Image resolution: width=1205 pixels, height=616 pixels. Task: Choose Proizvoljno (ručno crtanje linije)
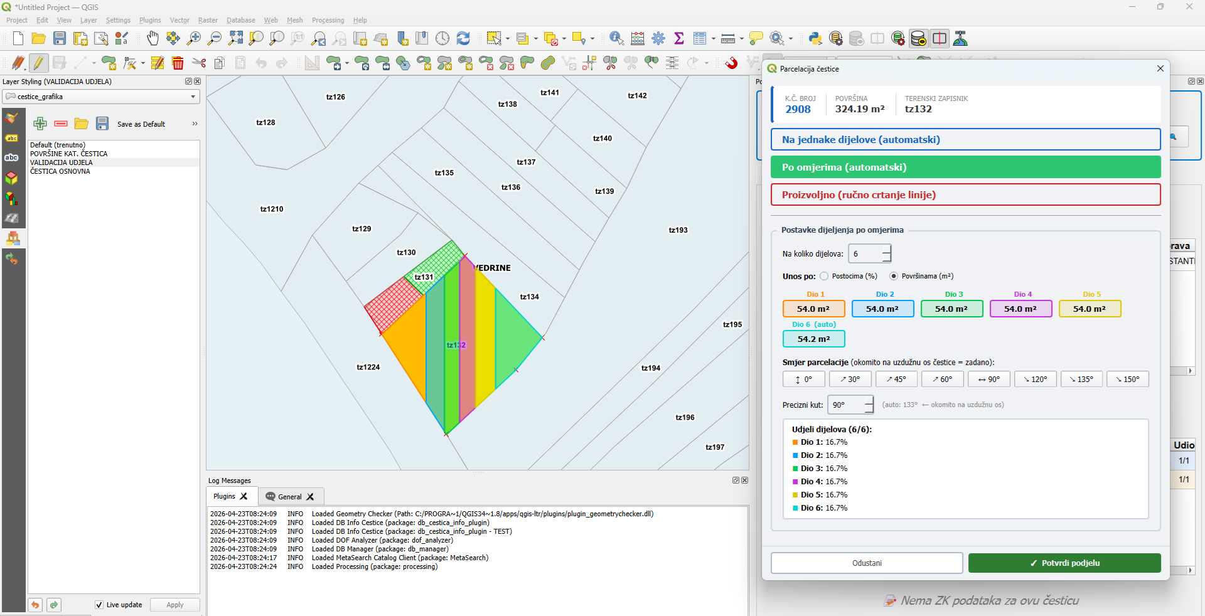(965, 194)
